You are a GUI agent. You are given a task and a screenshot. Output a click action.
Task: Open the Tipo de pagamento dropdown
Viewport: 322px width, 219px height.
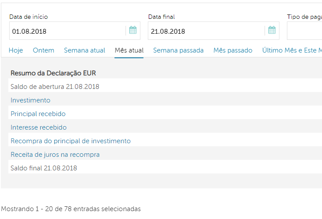click(x=304, y=31)
